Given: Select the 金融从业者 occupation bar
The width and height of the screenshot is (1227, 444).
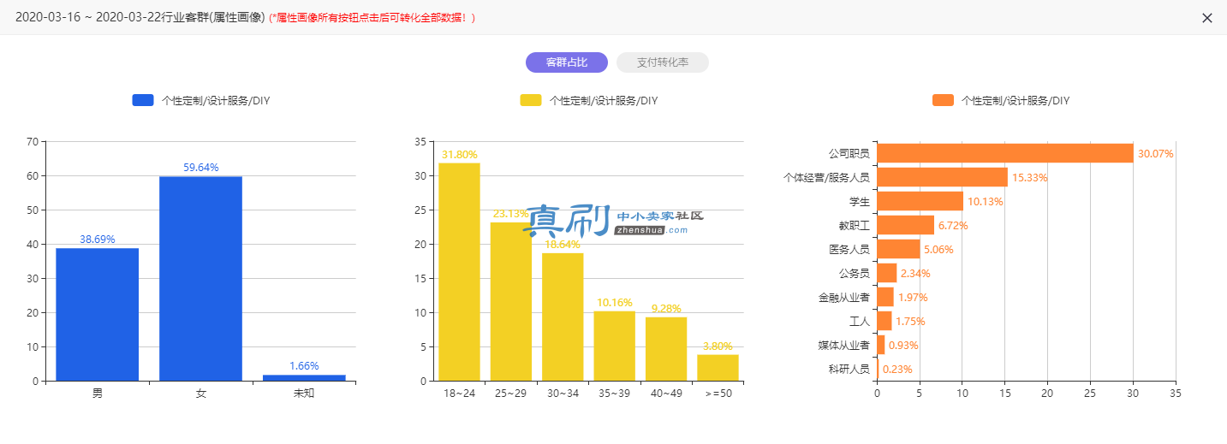Looking at the screenshot, I should 885,297.
